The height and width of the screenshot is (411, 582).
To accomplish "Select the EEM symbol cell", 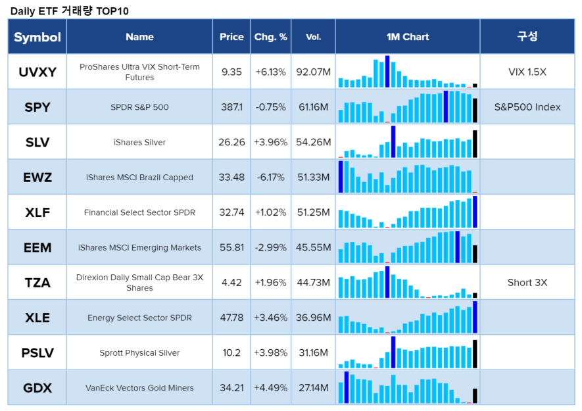I will coord(37,247).
